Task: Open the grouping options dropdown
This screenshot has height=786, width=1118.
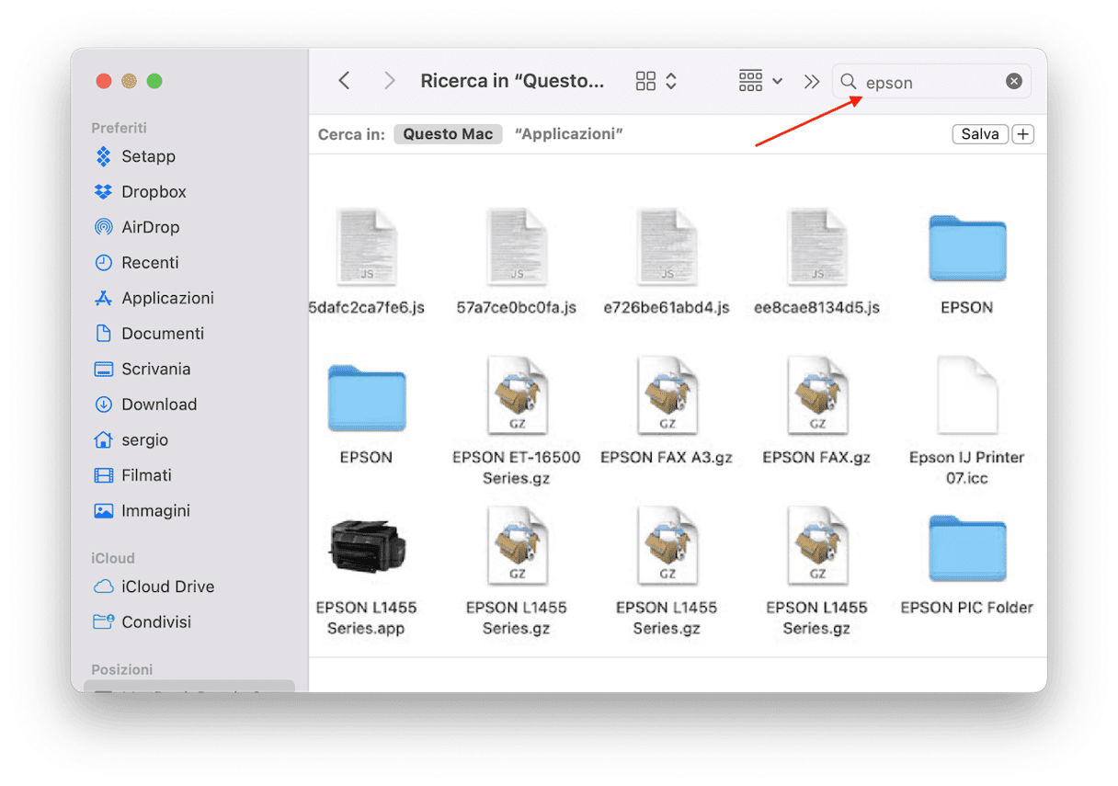Action: 760,81
